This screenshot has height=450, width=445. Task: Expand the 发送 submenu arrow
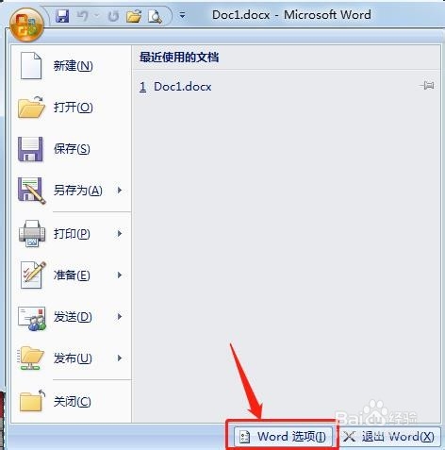120,316
